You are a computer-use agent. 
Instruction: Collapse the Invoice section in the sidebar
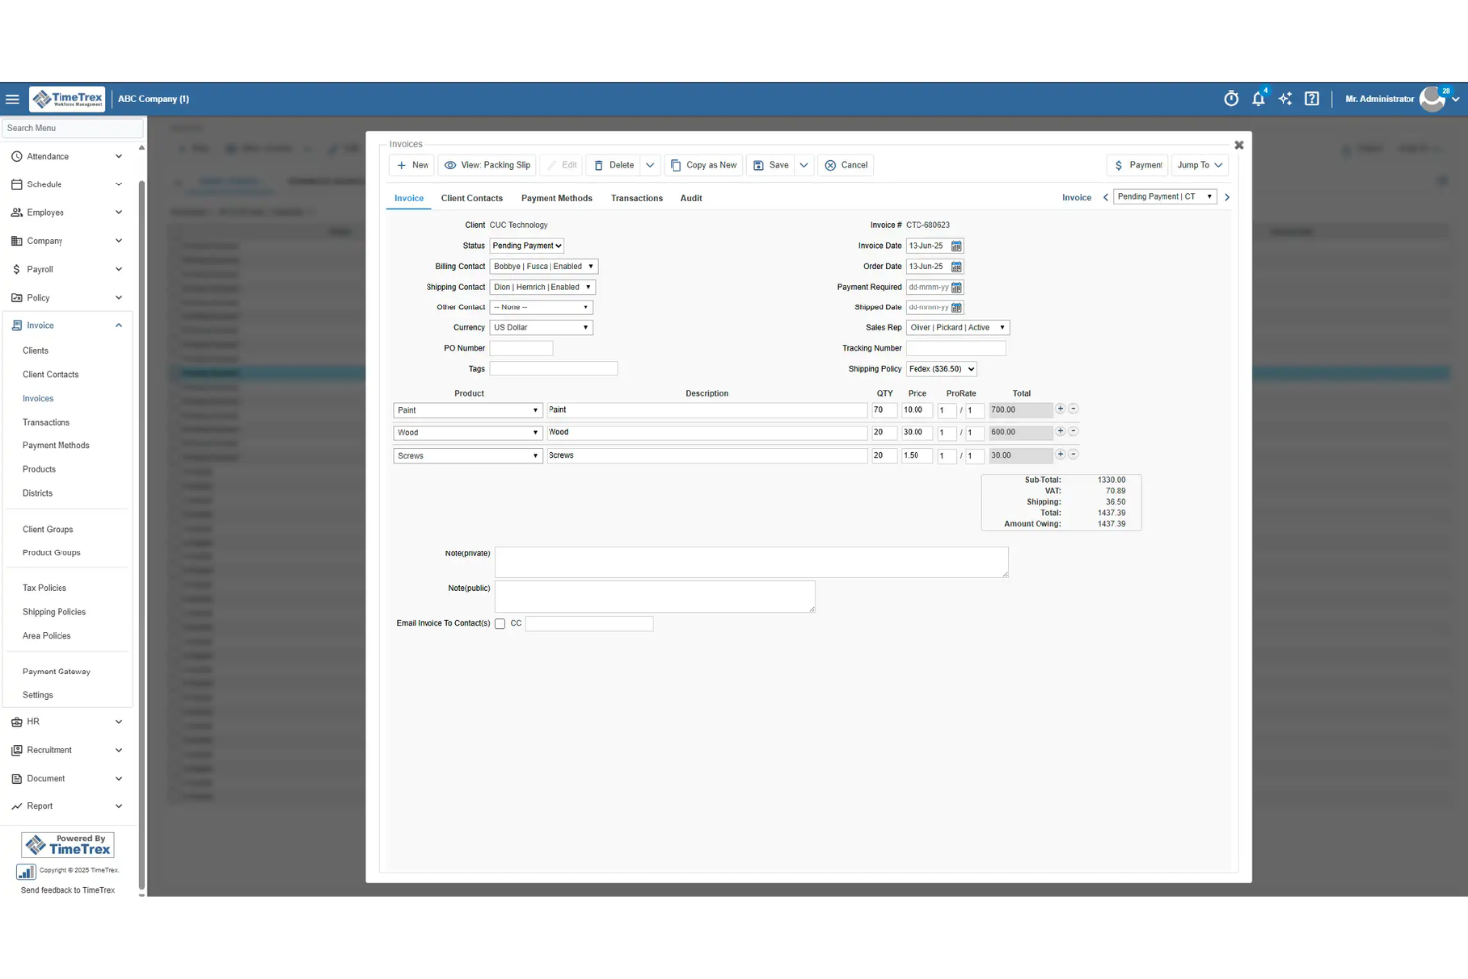click(118, 324)
